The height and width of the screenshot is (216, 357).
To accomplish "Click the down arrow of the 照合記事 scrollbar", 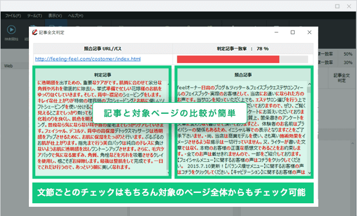I will coord(309,173).
